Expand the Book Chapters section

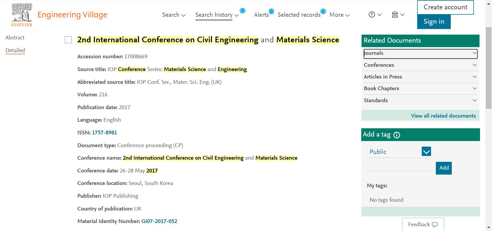(420, 88)
